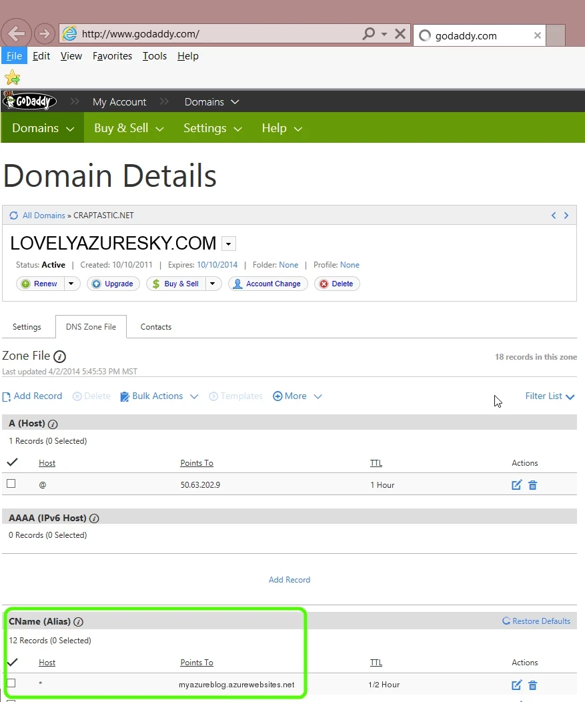Click the Zone File info icon
Screen dimensions: 585x702
59,356
